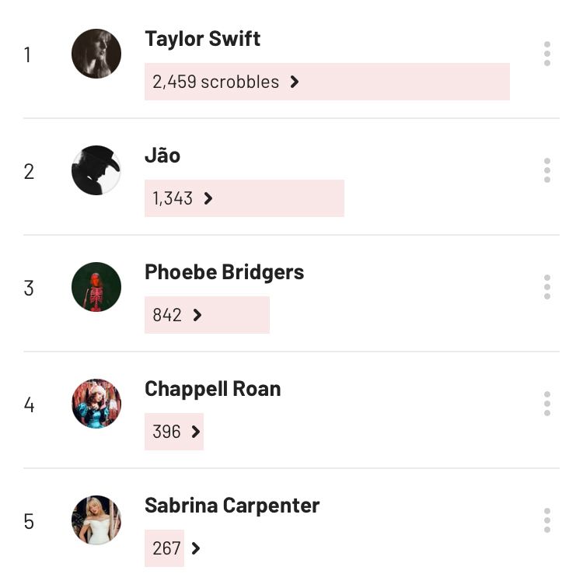Visit Sabrina Carpenter artist name link
The height and width of the screenshot is (581, 583).
click(x=232, y=506)
